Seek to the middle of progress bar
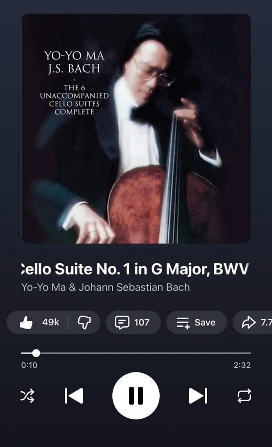This screenshot has height=447, width=272. tap(136, 353)
